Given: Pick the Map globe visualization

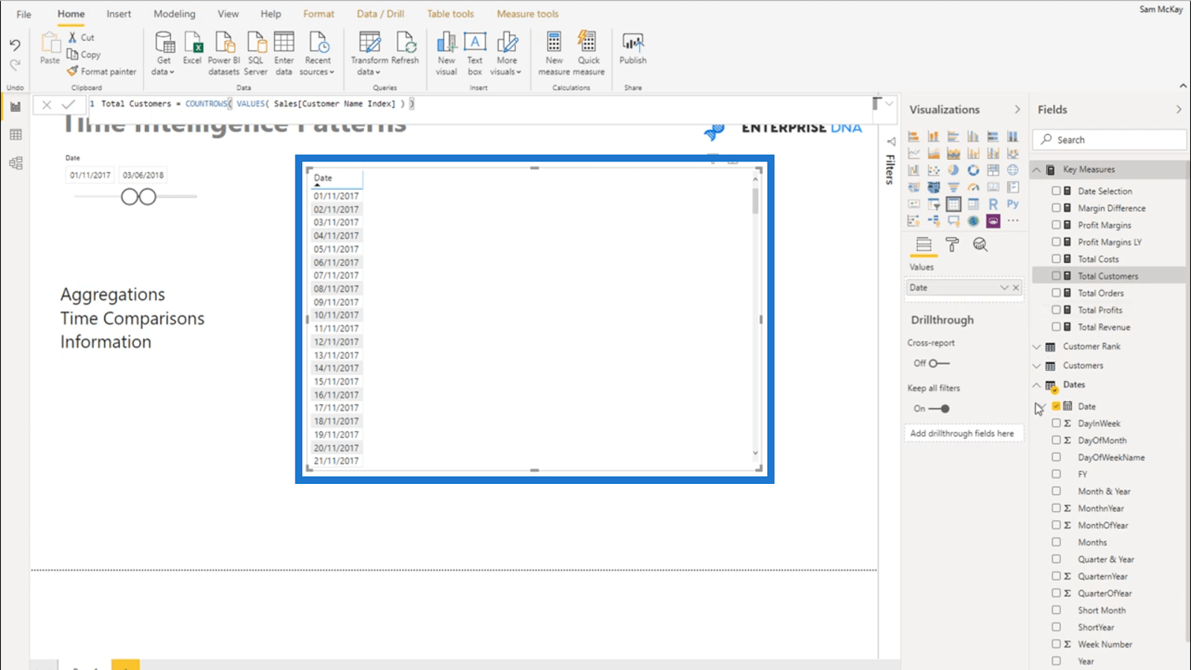Looking at the screenshot, I should point(1013,170).
